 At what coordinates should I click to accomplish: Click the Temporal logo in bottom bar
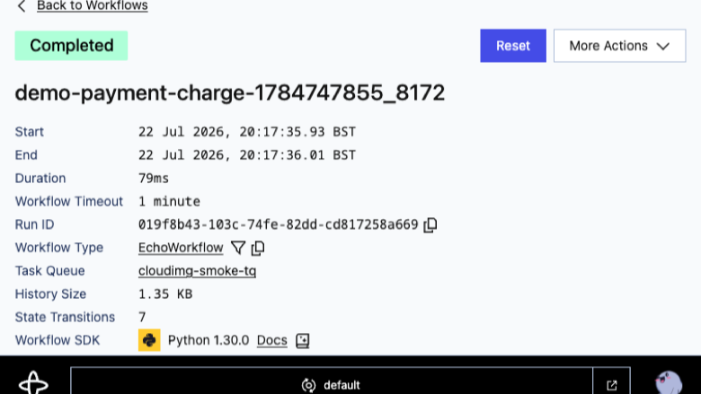[33, 382]
